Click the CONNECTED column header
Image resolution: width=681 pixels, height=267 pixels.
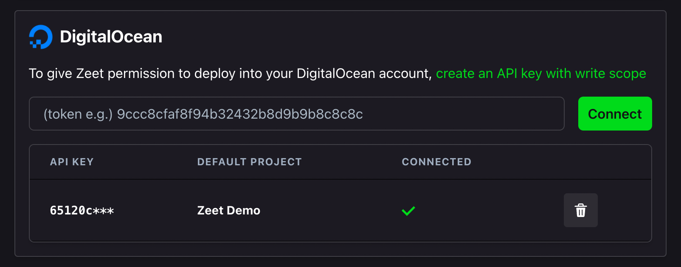(x=436, y=162)
